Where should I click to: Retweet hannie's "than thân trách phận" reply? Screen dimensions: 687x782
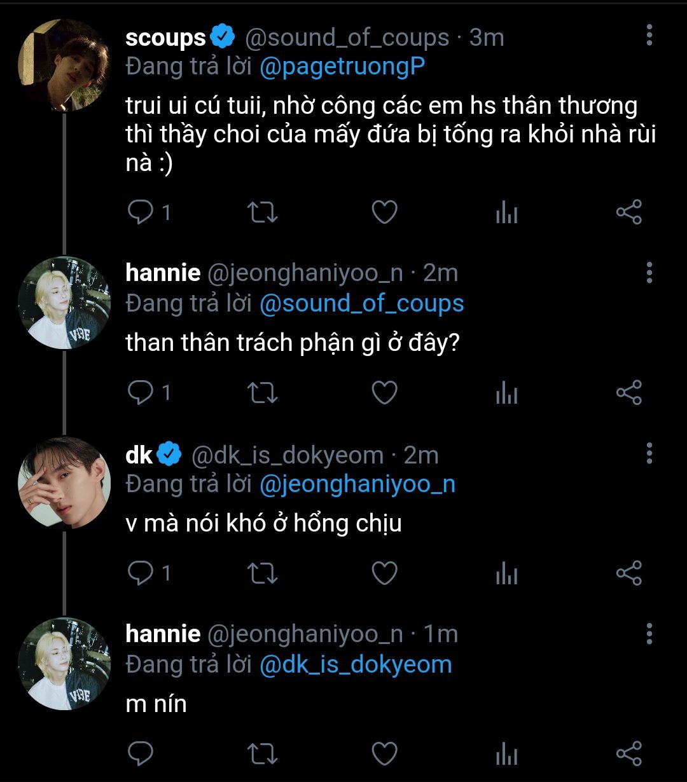pos(261,393)
